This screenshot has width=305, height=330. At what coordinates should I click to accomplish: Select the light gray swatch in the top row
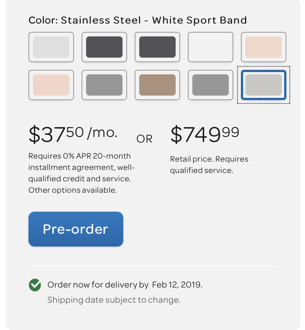51,47
